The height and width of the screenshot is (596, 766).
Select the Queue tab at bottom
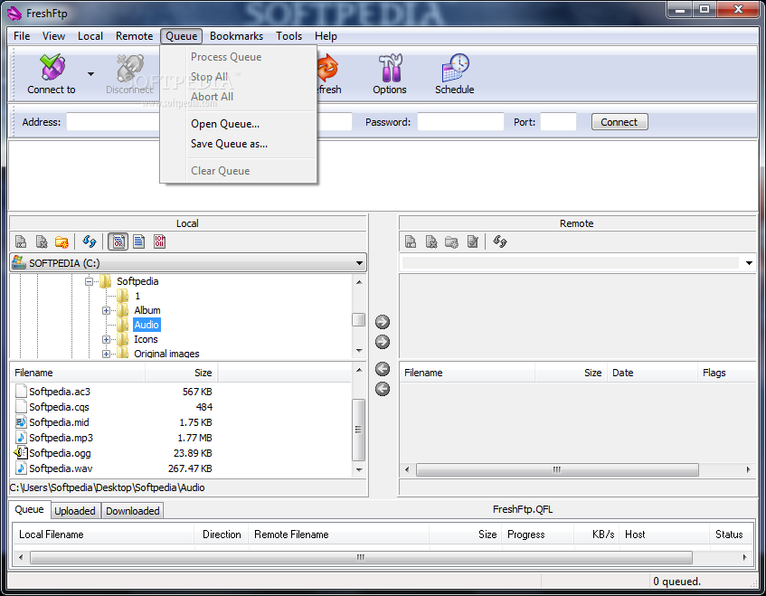29,509
